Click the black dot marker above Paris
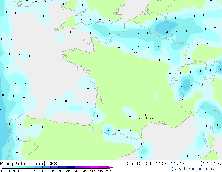This screenshot has height=172, width=222. [132, 49]
